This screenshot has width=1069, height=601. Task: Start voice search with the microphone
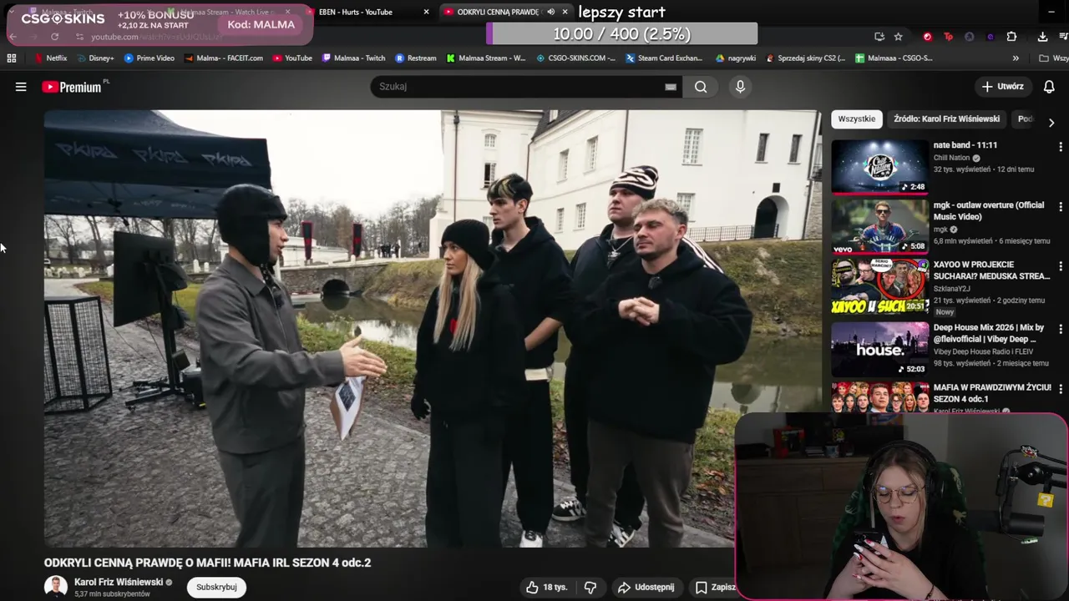pos(740,87)
